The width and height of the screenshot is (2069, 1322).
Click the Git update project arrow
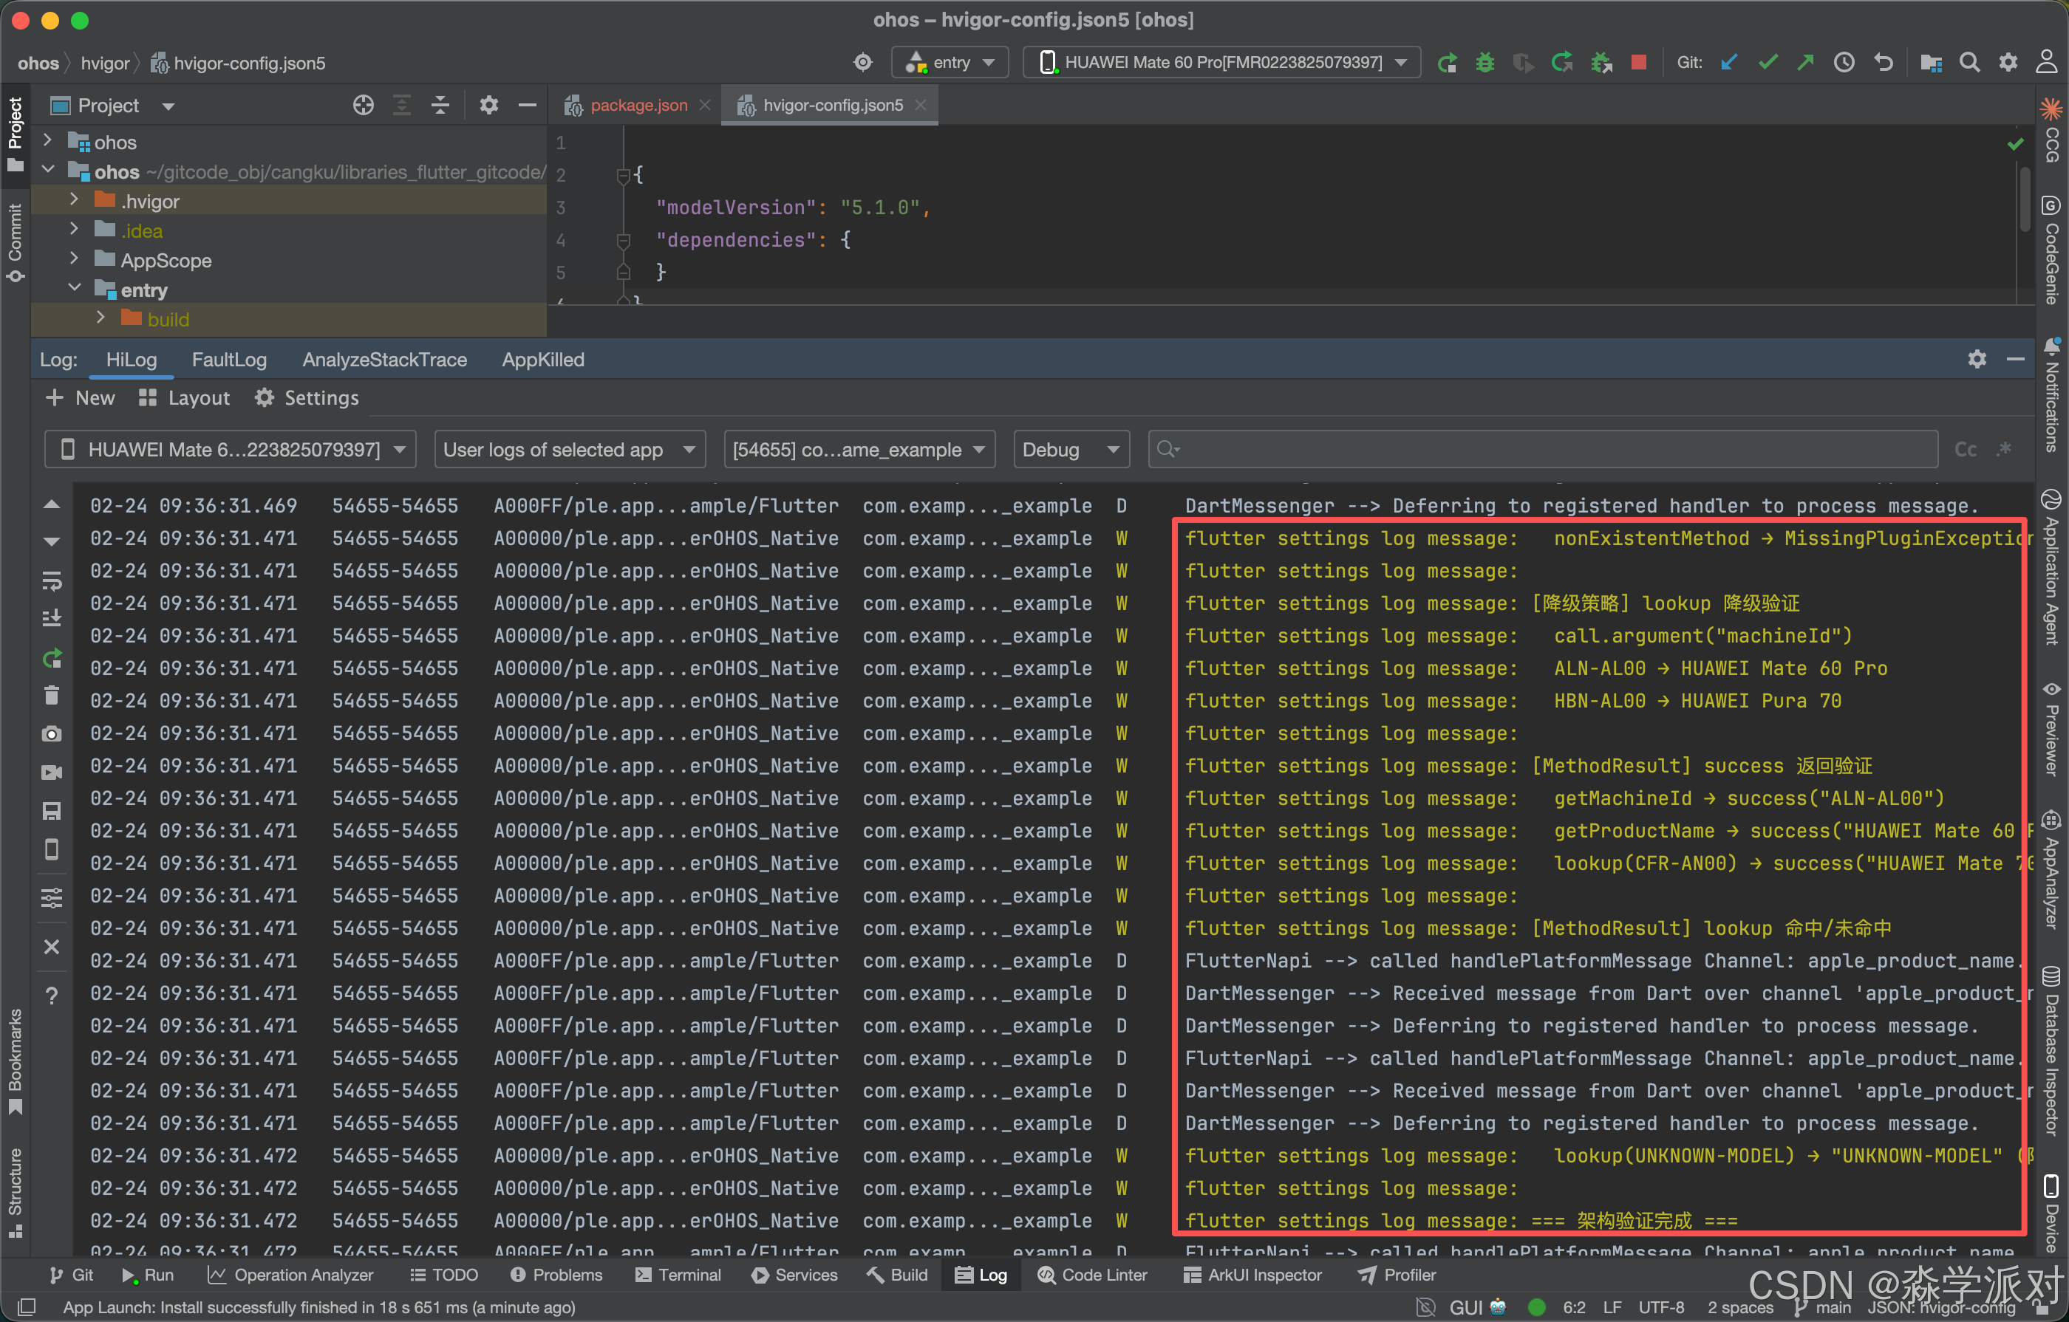click(1729, 63)
